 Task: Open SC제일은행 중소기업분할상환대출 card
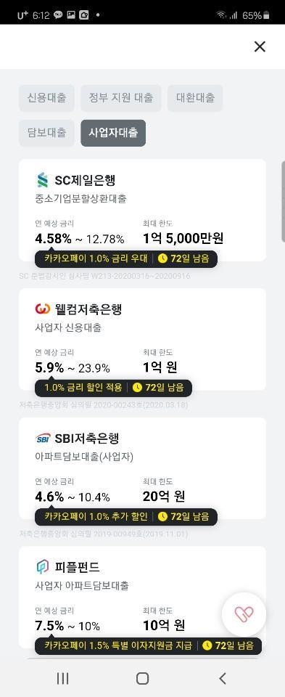click(x=142, y=210)
